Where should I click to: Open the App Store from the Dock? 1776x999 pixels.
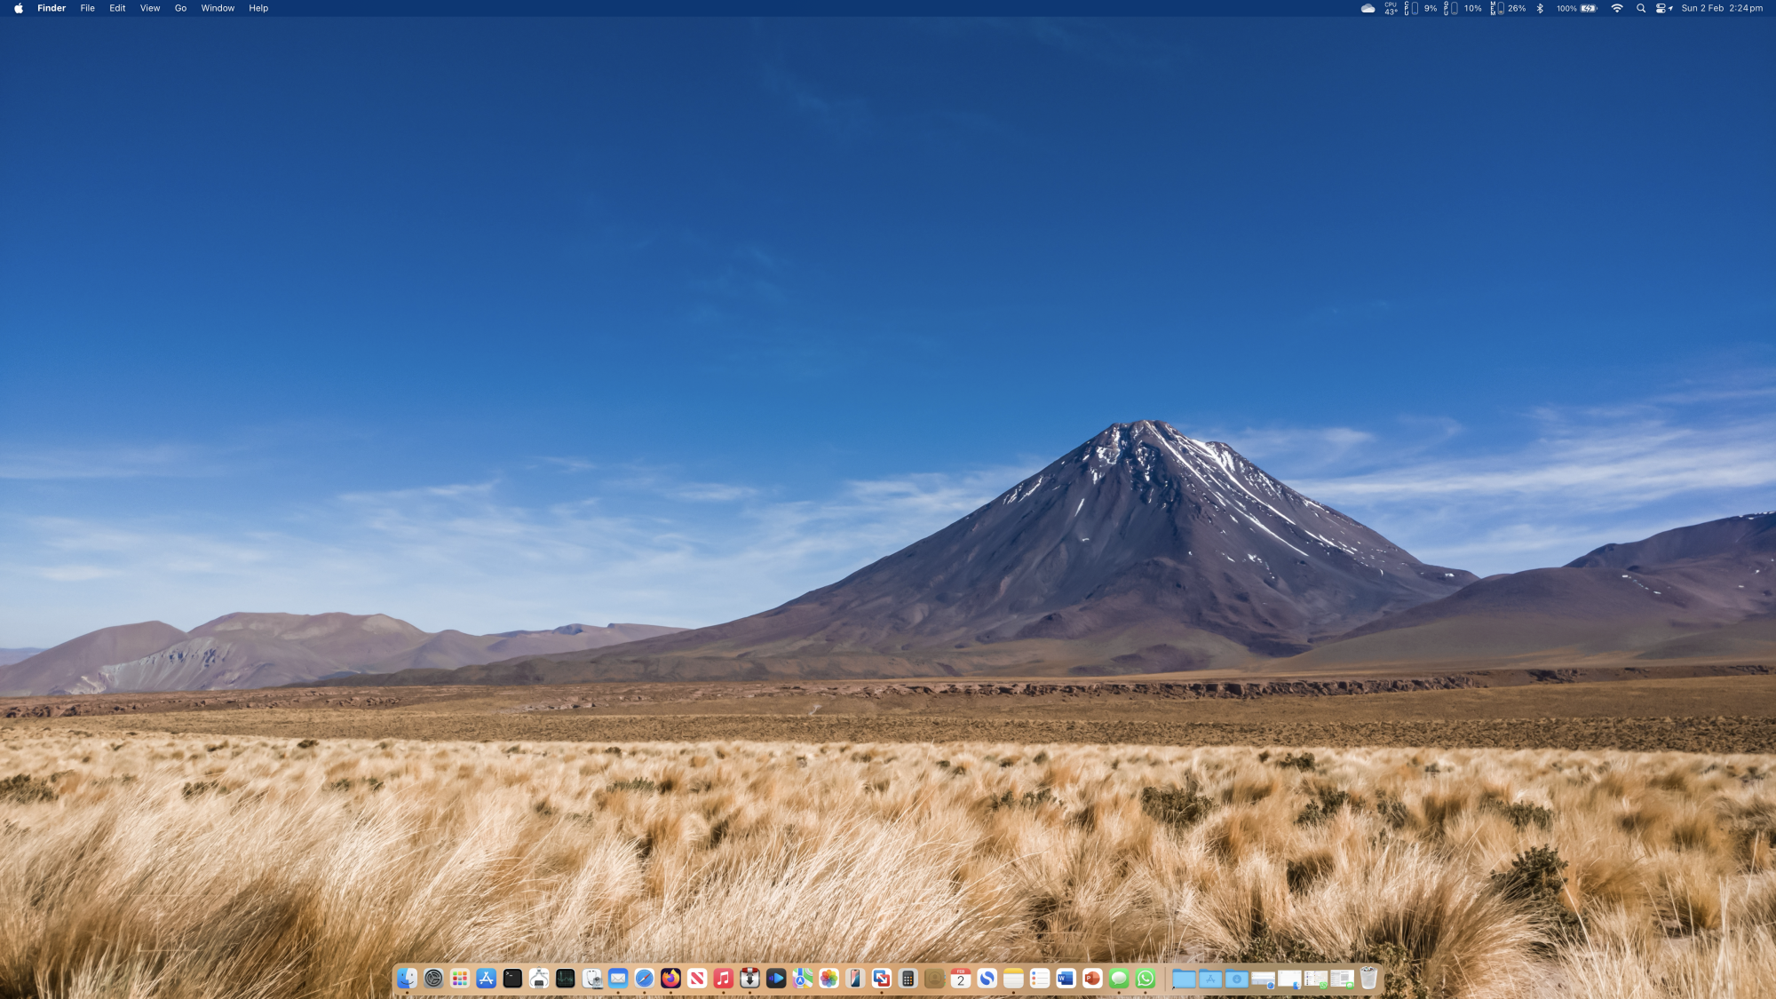tap(487, 979)
